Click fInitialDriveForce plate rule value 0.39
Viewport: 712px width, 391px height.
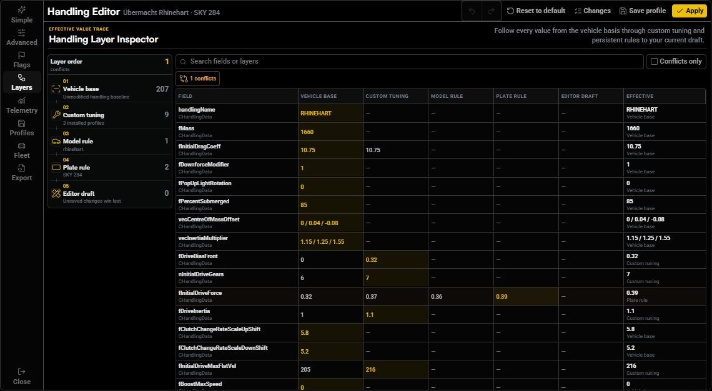point(502,297)
